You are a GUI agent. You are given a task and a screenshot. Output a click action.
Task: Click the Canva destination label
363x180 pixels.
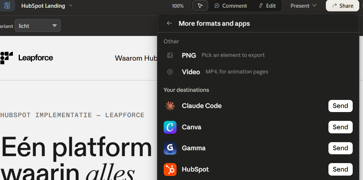pos(192,127)
